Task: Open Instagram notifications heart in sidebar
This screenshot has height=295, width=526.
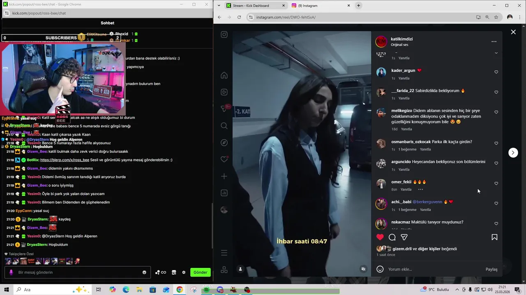Action: (x=224, y=159)
